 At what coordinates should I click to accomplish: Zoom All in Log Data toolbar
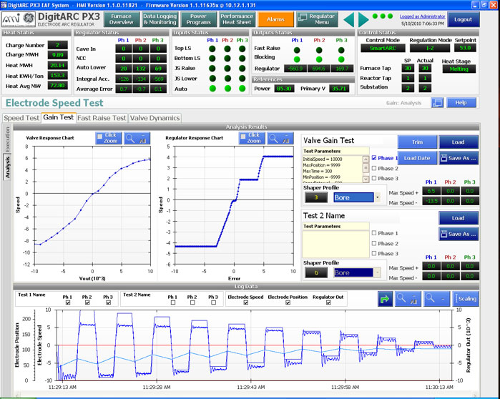tap(408, 299)
